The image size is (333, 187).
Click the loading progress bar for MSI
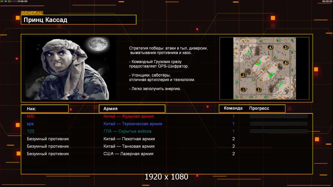pos(279,116)
